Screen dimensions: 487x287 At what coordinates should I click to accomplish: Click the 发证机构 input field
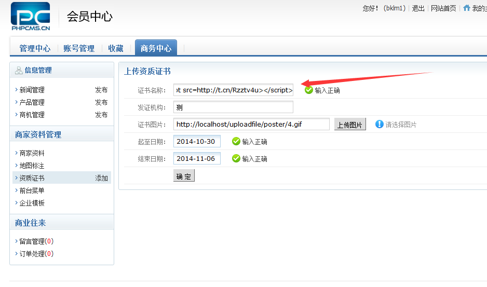click(233, 107)
